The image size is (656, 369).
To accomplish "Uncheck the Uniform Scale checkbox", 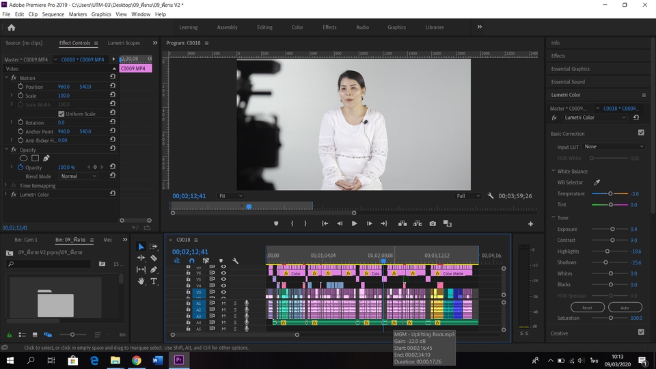I will 61,114.
